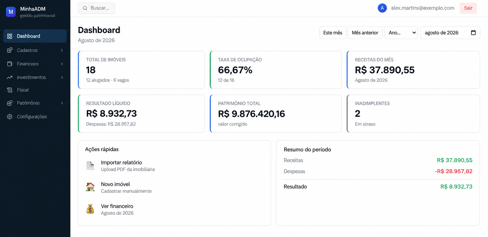
Task: Click the Importar relatório document icon
Action: (90, 165)
